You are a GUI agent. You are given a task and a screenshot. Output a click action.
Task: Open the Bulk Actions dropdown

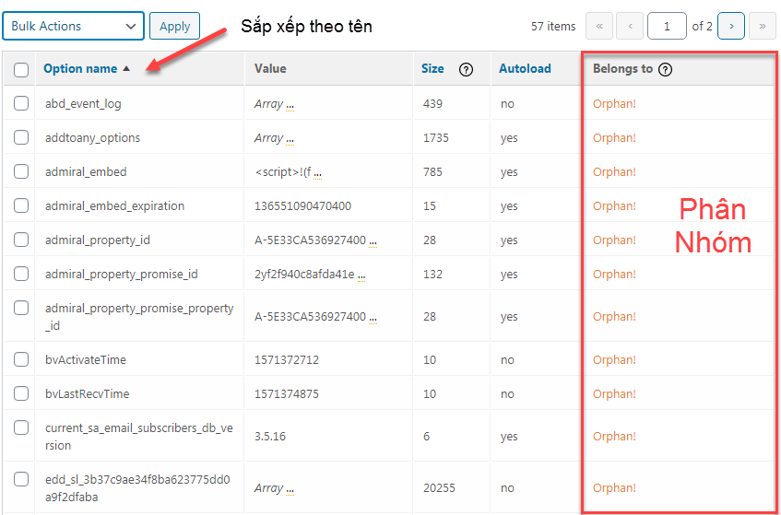tap(74, 26)
